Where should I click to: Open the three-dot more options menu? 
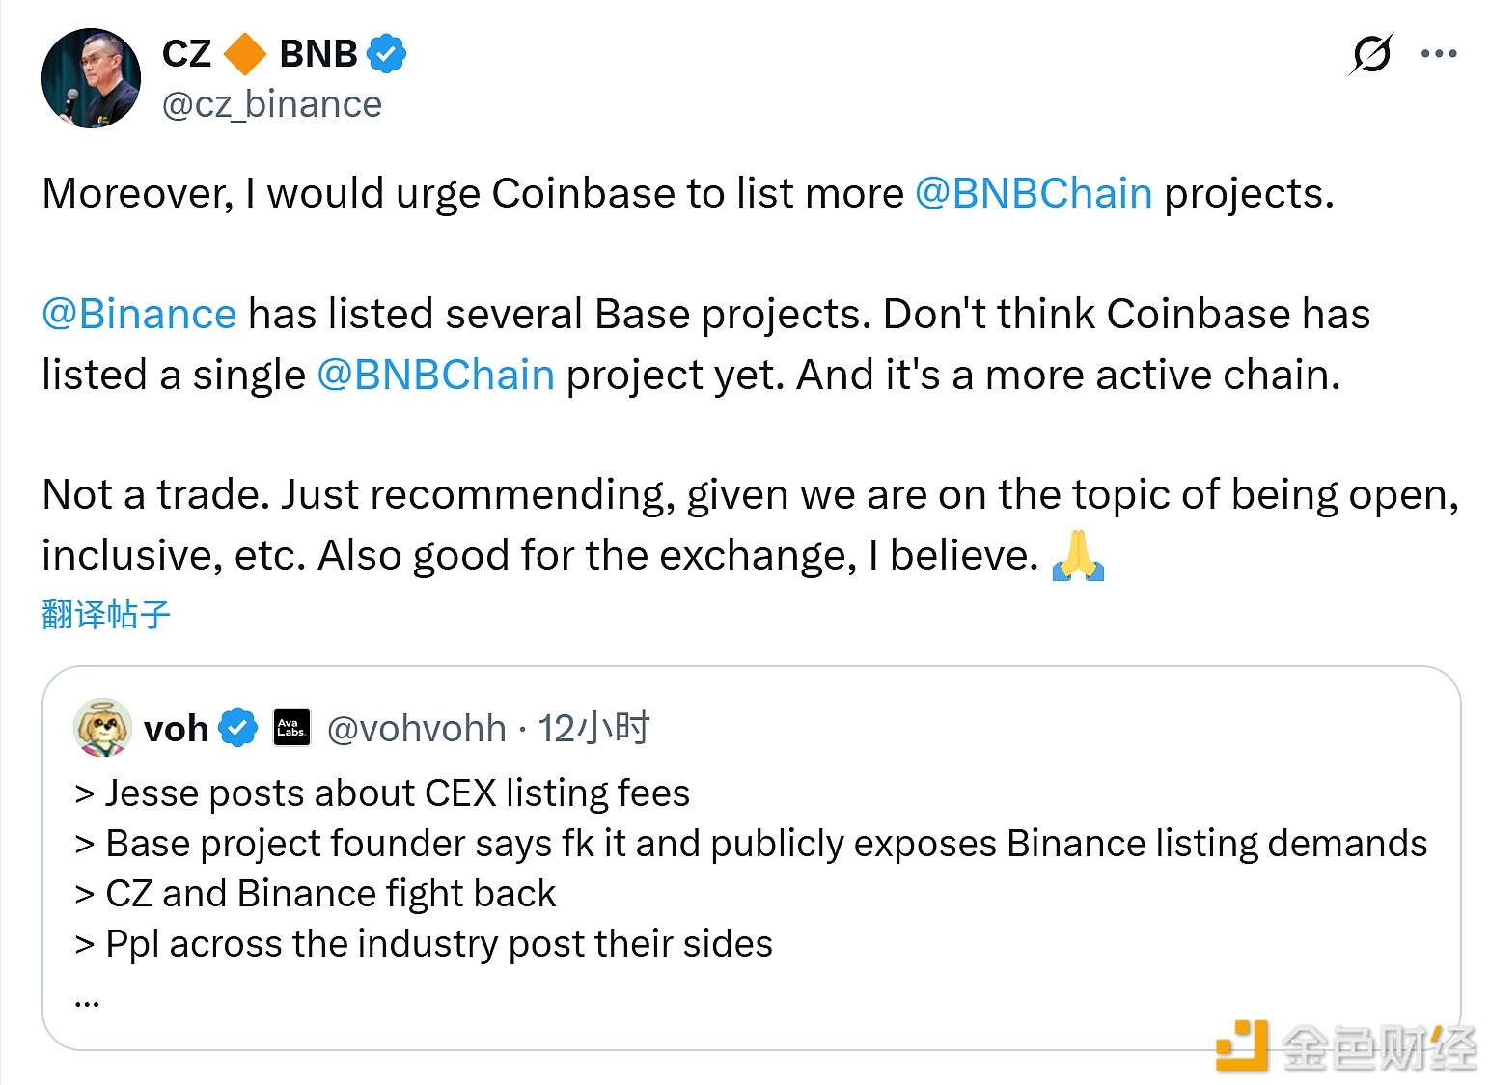1439,54
